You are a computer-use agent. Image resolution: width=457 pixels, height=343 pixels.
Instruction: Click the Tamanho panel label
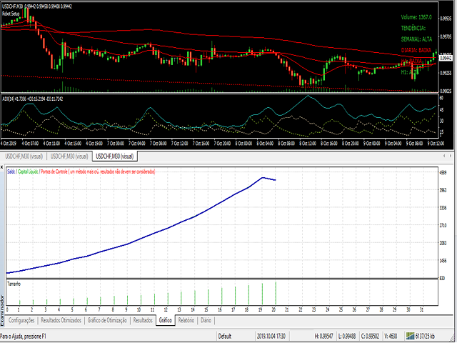(x=14, y=284)
